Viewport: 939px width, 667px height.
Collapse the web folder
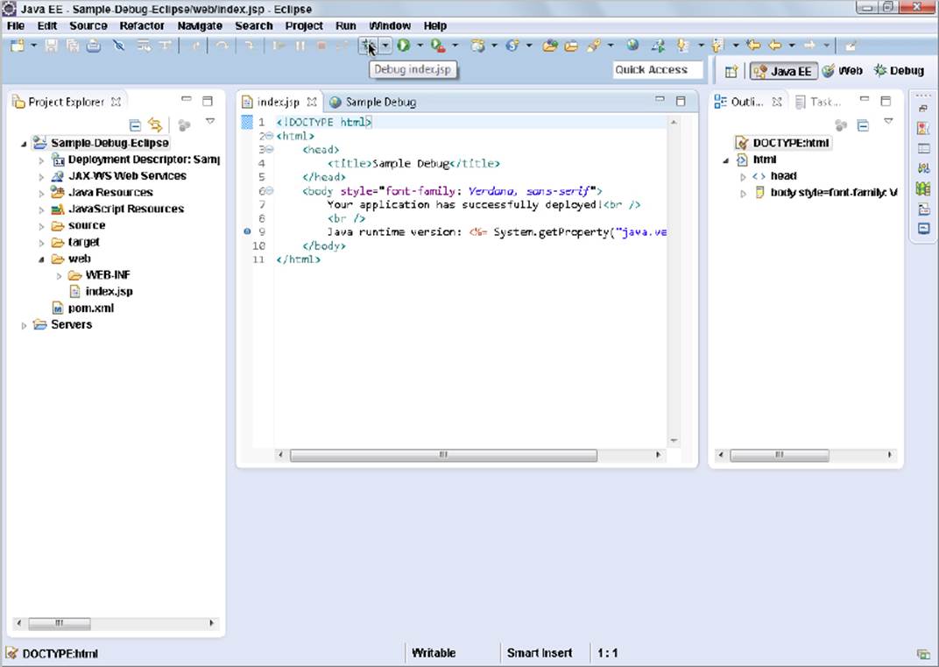click(41, 259)
